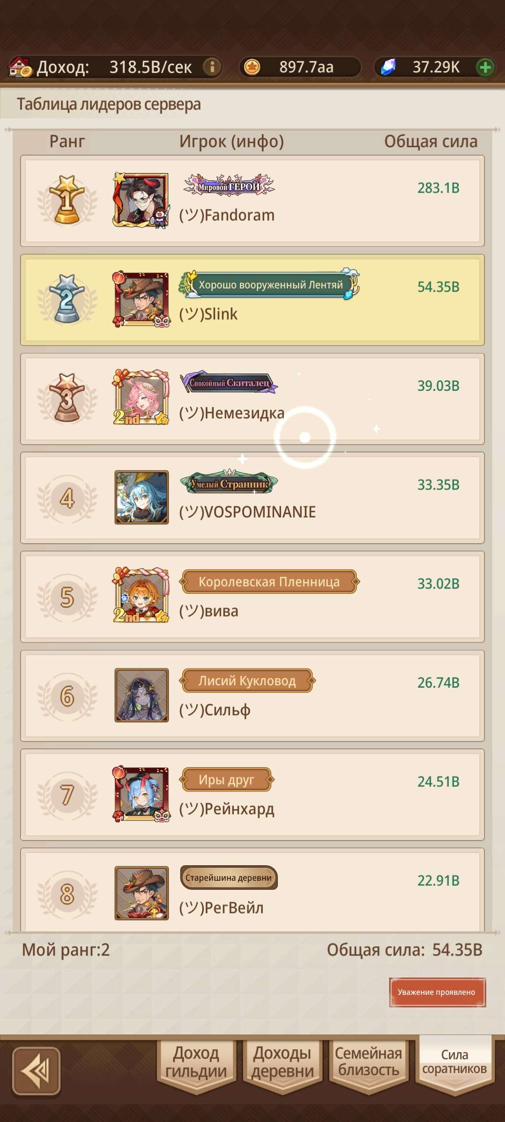Tap the silver second-place trophy icon
Screen dimensions: 505x1122
coord(67,299)
